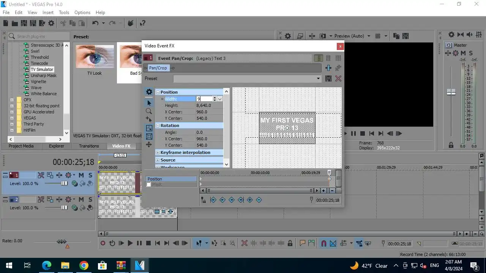
Task: Click the Split Screen View icon in preview
Action: 322,36
